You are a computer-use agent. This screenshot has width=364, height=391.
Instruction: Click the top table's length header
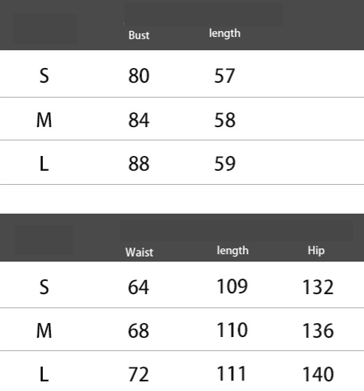tap(225, 33)
